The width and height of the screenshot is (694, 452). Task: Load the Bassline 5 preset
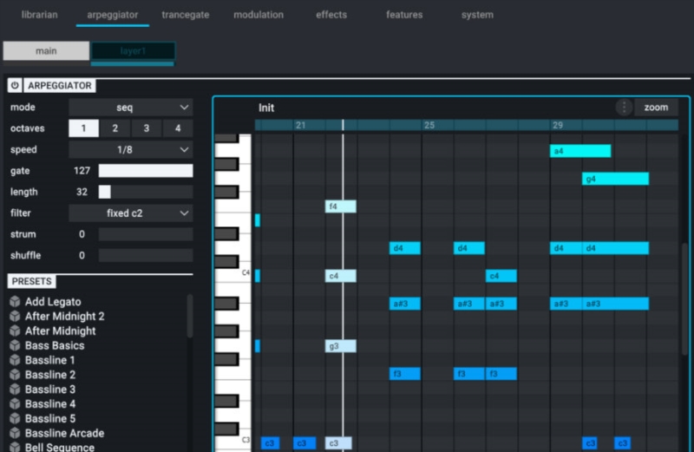pos(50,418)
